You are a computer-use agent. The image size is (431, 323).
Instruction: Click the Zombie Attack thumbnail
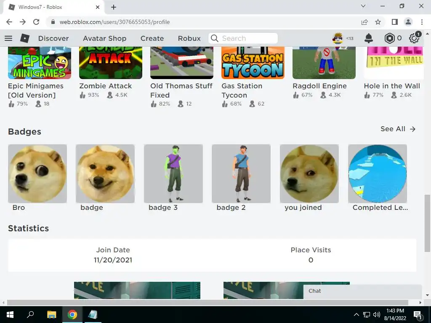coord(111,63)
